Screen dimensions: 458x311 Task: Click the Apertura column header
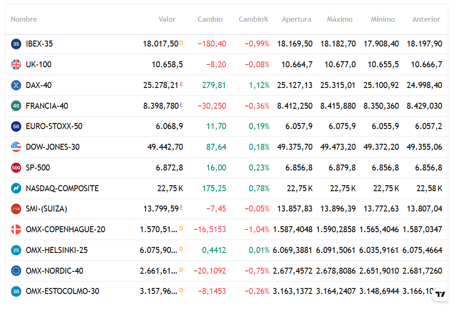[x=296, y=19]
